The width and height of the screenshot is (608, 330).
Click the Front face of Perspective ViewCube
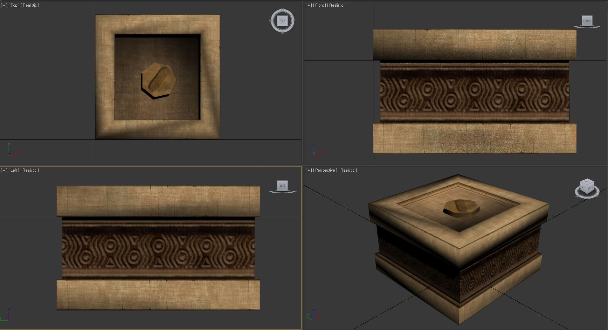pos(591,188)
